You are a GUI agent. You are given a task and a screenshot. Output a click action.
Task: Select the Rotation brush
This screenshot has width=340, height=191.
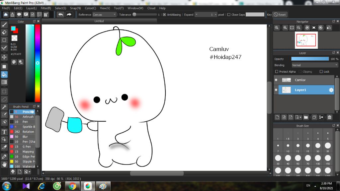(22, 132)
